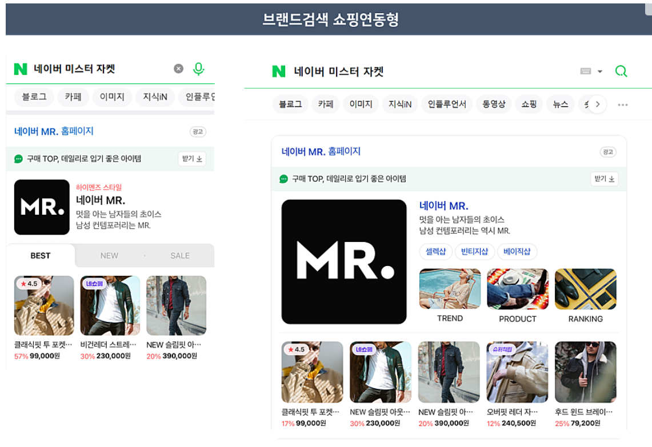Click the 광고 badge in the mobile ad
Image resolution: width=652 pixels, height=447 pixels.
[x=198, y=132]
